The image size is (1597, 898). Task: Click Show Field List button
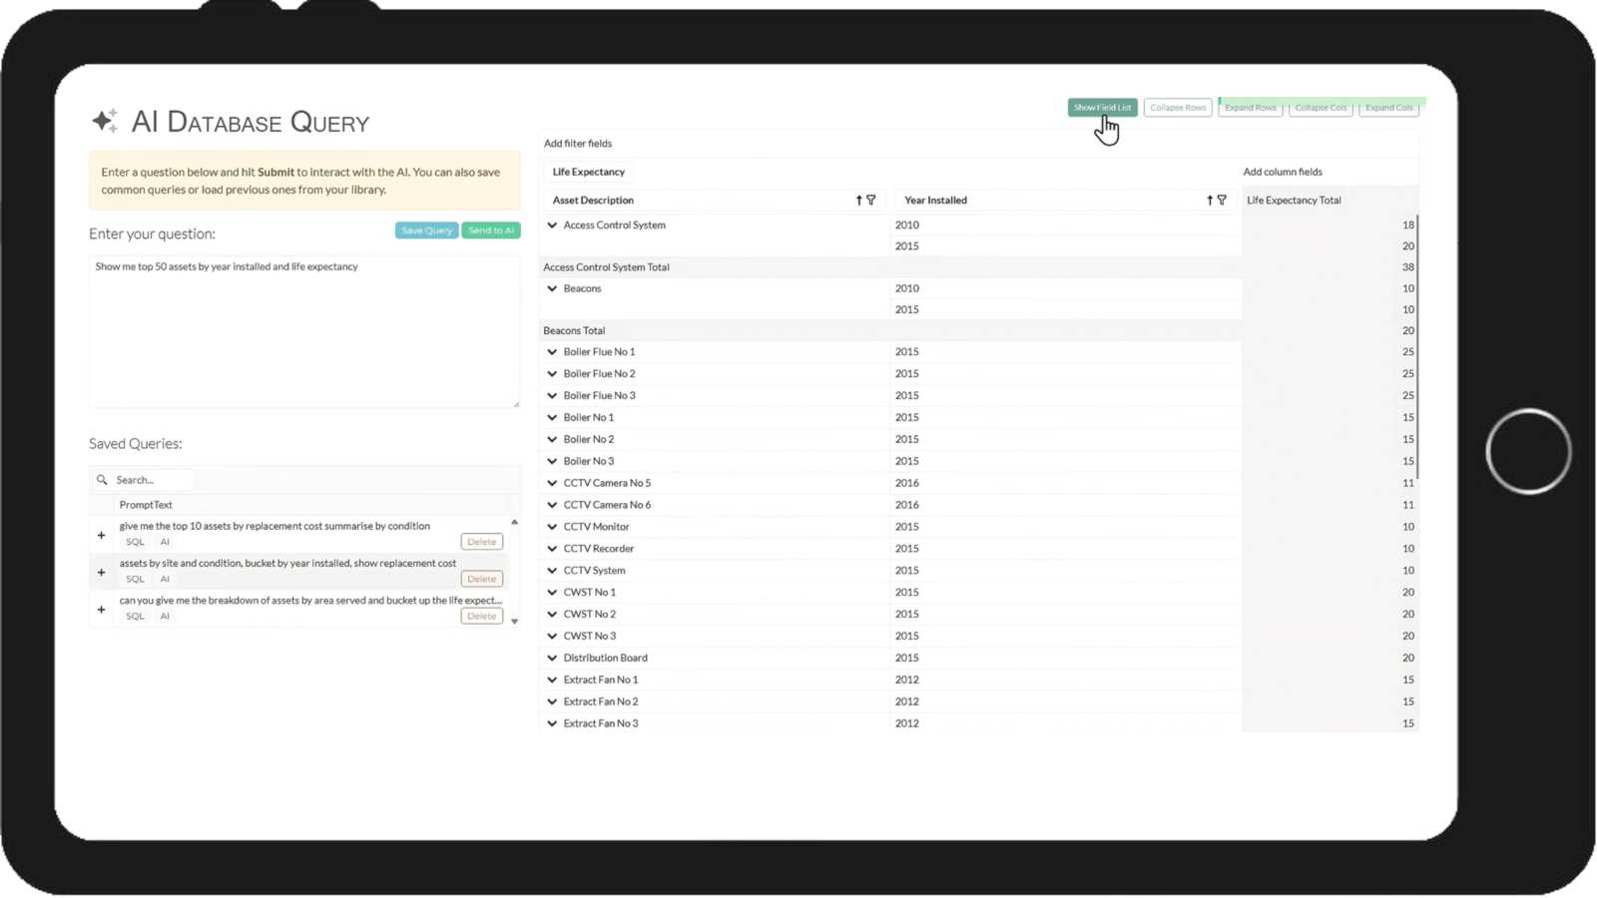[1102, 108]
